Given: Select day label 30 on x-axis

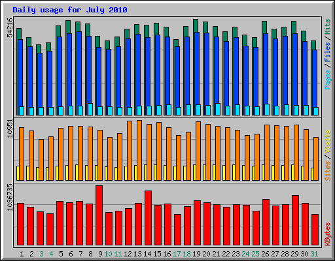Looking at the screenshot, I should tap(304, 254).
